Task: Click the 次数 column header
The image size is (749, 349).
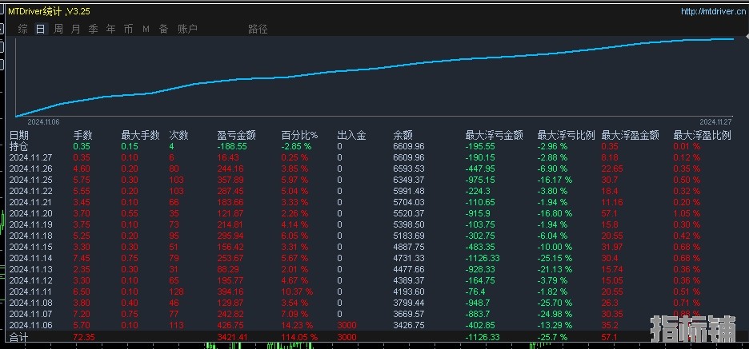Action: 179,136
